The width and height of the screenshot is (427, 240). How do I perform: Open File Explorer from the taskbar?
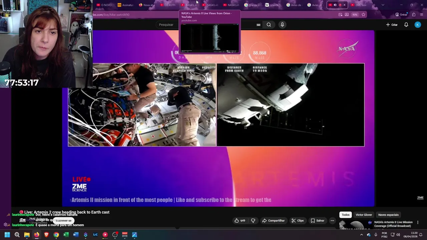[x=27, y=235]
